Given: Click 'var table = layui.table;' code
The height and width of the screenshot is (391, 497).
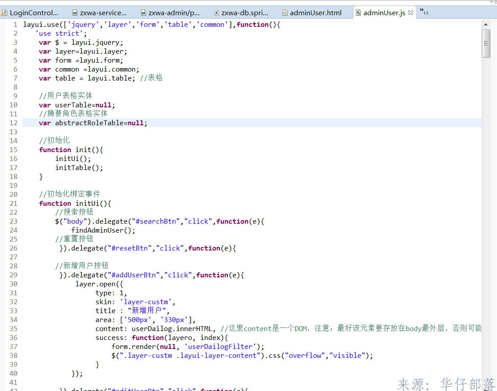Looking at the screenshot, I should [87, 78].
